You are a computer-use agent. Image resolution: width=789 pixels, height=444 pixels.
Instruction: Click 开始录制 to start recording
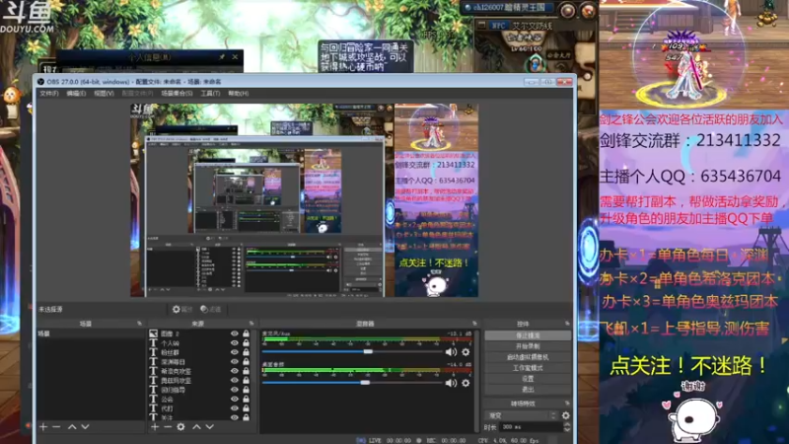(x=528, y=346)
